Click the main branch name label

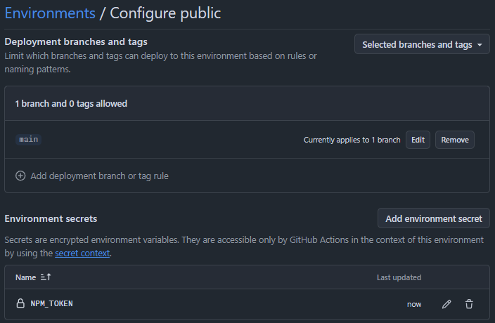point(29,140)
